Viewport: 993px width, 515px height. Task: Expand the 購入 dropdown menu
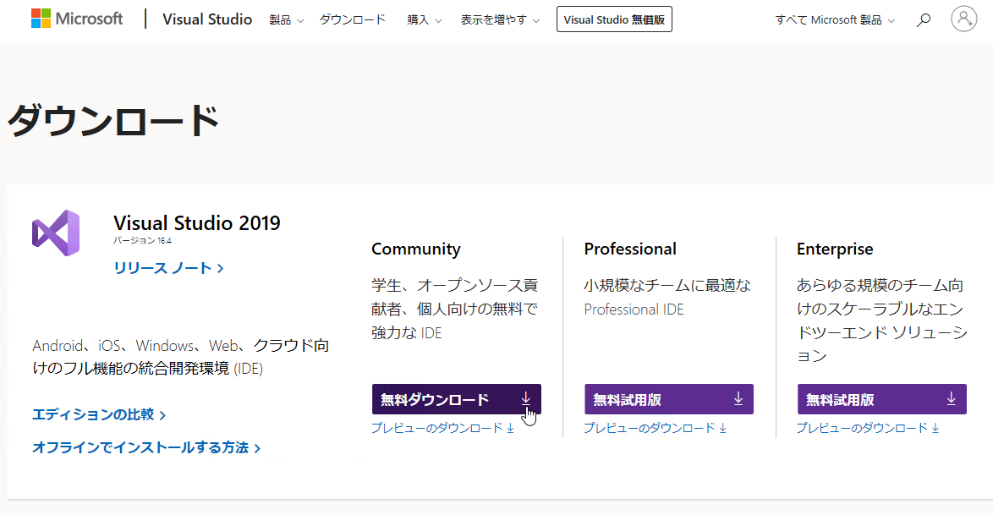coord(425,20)
